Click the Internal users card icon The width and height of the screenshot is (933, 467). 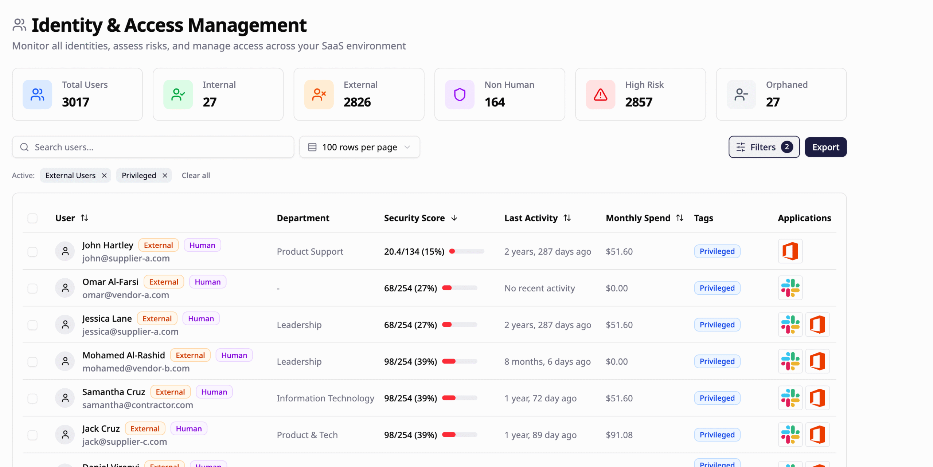click(178, 95)
